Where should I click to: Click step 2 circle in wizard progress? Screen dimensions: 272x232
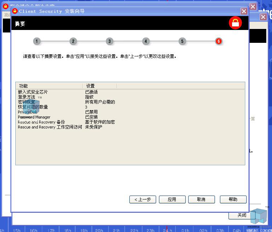pyautogui.click(x=73, y=41)
